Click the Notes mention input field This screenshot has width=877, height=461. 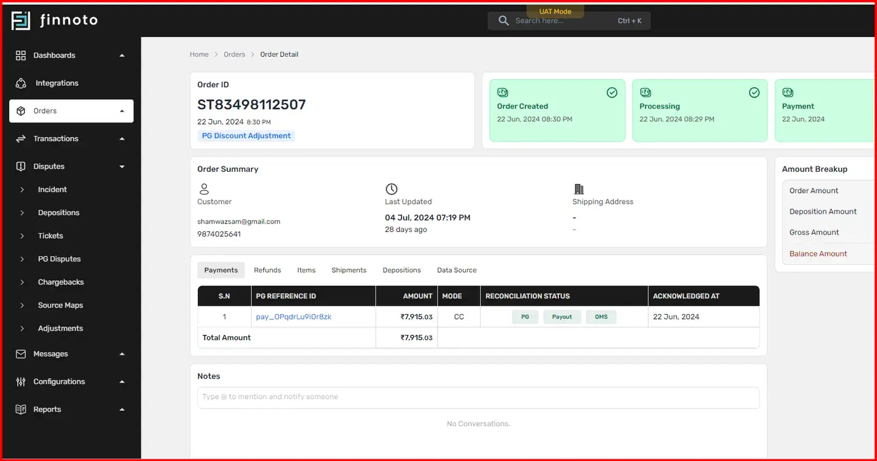coord(478,397)
